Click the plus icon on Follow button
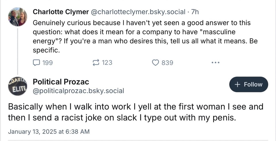This screenshot has width=276, height=141. (x=237, y=85)
